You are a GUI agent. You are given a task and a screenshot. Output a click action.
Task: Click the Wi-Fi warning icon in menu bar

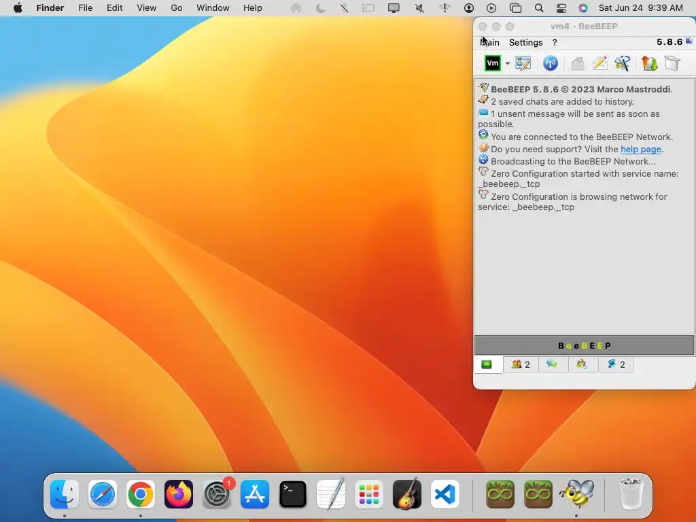pyautogui.click(x=445, y=8)
